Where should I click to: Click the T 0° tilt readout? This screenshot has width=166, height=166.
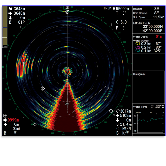[x=121, y=13]
